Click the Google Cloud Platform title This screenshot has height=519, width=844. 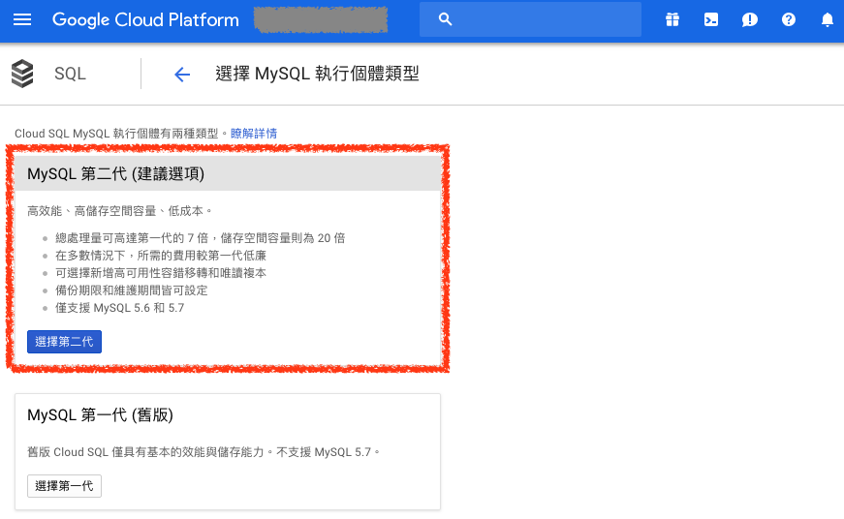[145, 19]
